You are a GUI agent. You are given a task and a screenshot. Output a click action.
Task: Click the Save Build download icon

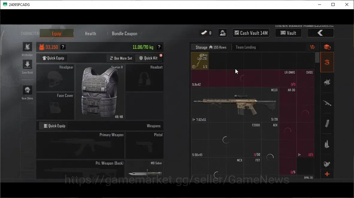(x=27, y=64)
